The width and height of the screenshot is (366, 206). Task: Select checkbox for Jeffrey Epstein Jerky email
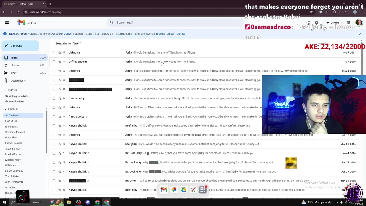54,62
